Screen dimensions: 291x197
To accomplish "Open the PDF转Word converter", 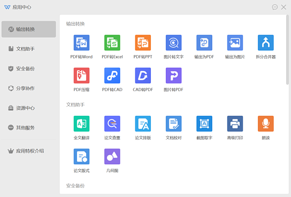I will (81, 43).
